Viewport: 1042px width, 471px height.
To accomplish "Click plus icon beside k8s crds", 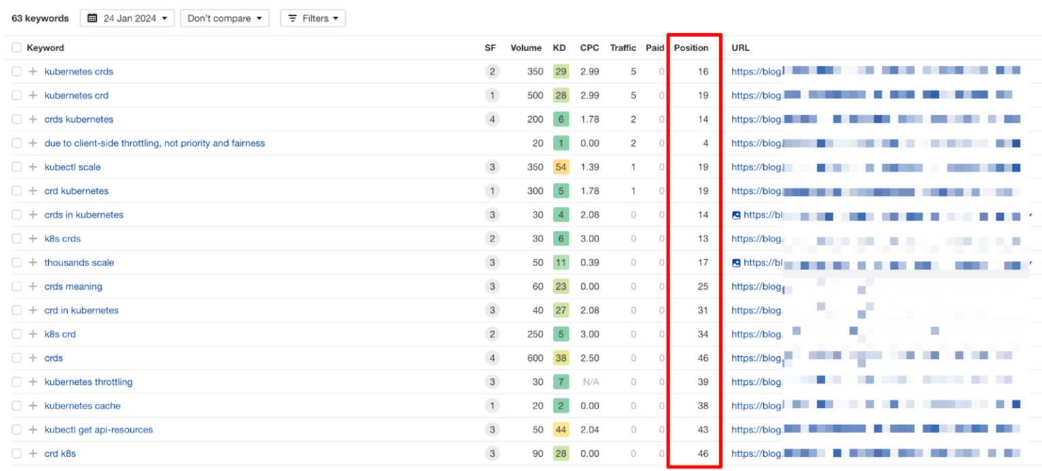I will click(33, 239).
